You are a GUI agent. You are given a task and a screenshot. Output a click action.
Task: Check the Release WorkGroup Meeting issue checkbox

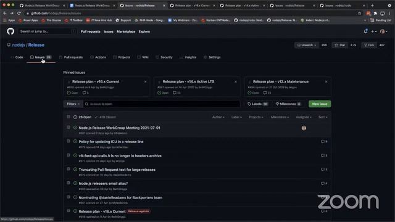coord(69,128)
